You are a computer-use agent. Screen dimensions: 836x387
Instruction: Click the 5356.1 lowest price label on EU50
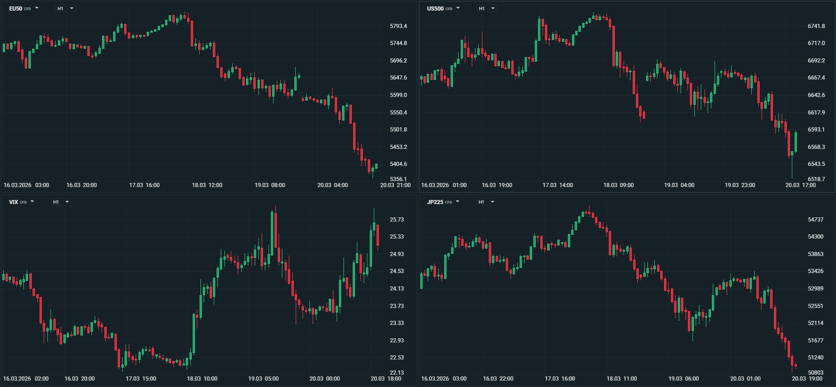coord(398,179)
